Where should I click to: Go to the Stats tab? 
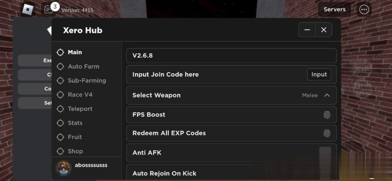[75, 123]
